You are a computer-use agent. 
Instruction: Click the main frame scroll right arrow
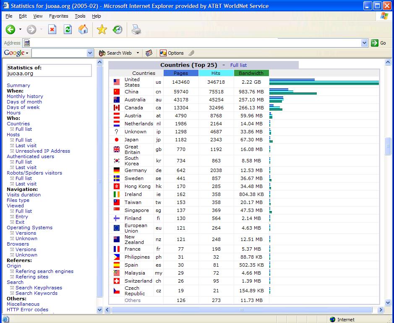tap(381, 310)
